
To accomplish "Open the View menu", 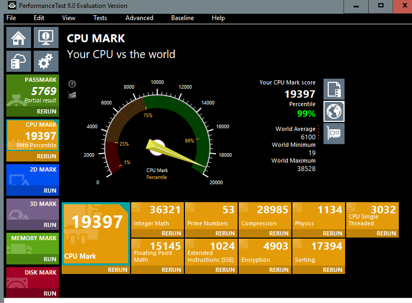I will pyautogui.click(x=68, y=18).
